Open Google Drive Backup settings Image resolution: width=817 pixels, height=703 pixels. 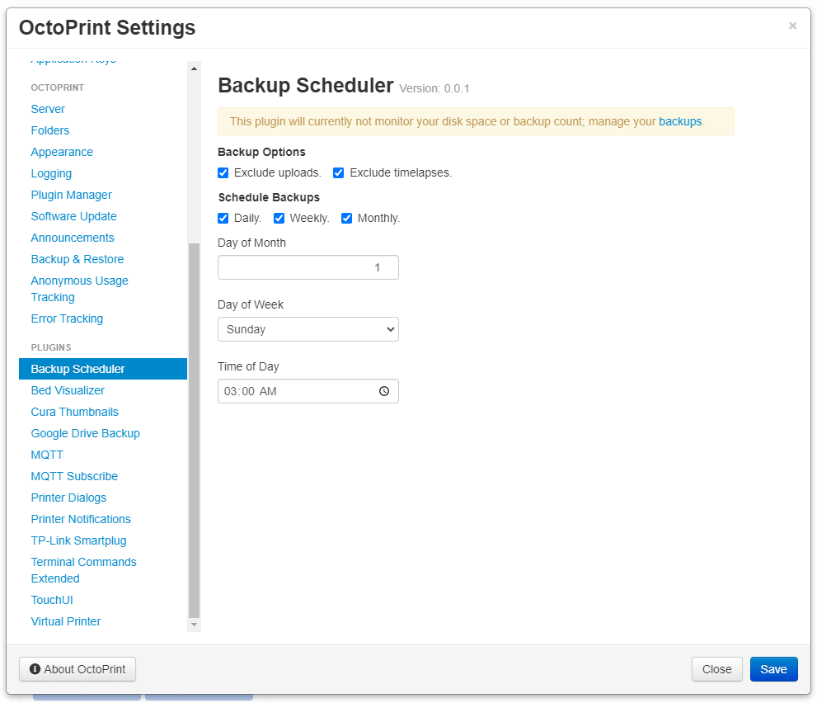85,432
